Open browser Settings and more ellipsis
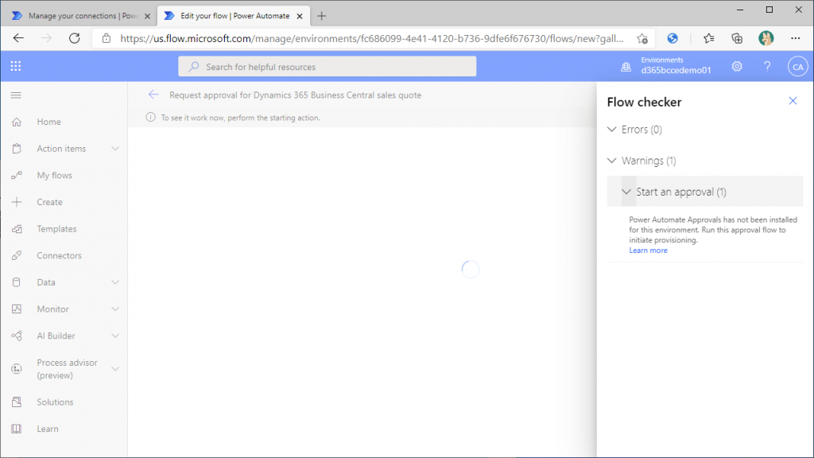 coord(795,38)
